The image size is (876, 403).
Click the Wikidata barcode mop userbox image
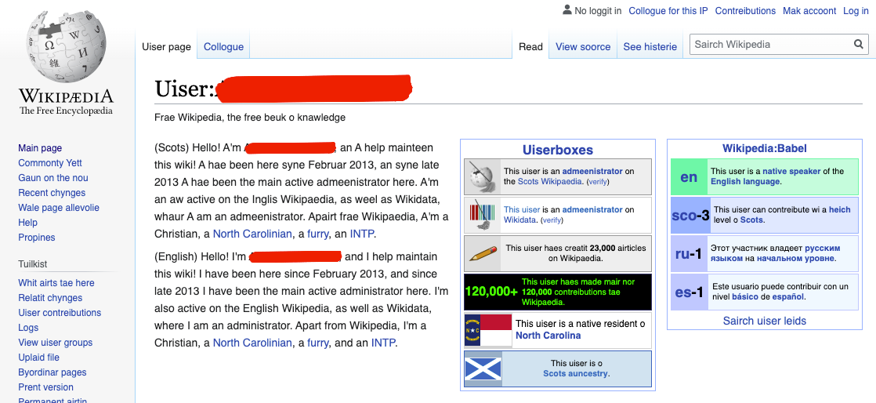(x=482, y=215)
